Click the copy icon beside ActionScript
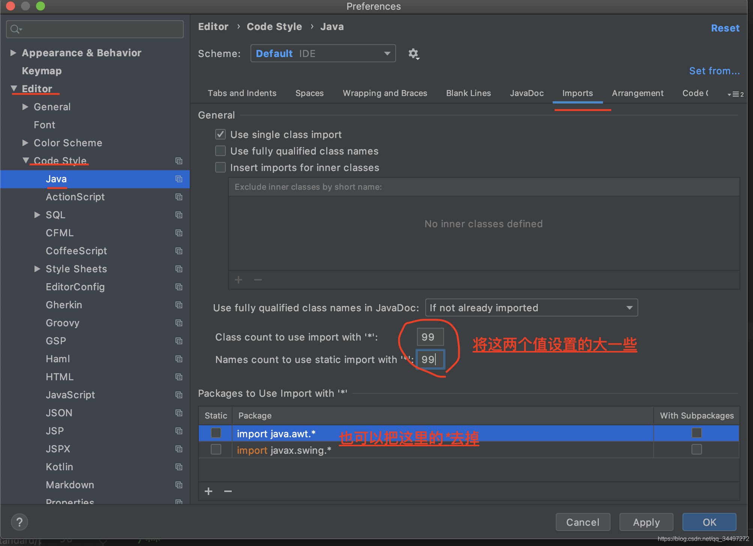This screenshot has width=753, height=546. point(179,197)
